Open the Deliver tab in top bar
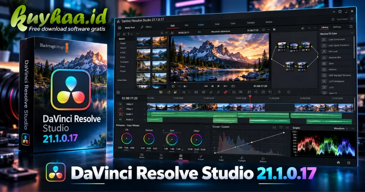This screenshot has width=365, height=192. [x=269, y=22]
